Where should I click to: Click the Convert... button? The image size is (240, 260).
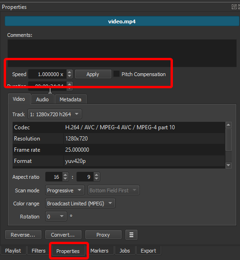pos(63,235)
